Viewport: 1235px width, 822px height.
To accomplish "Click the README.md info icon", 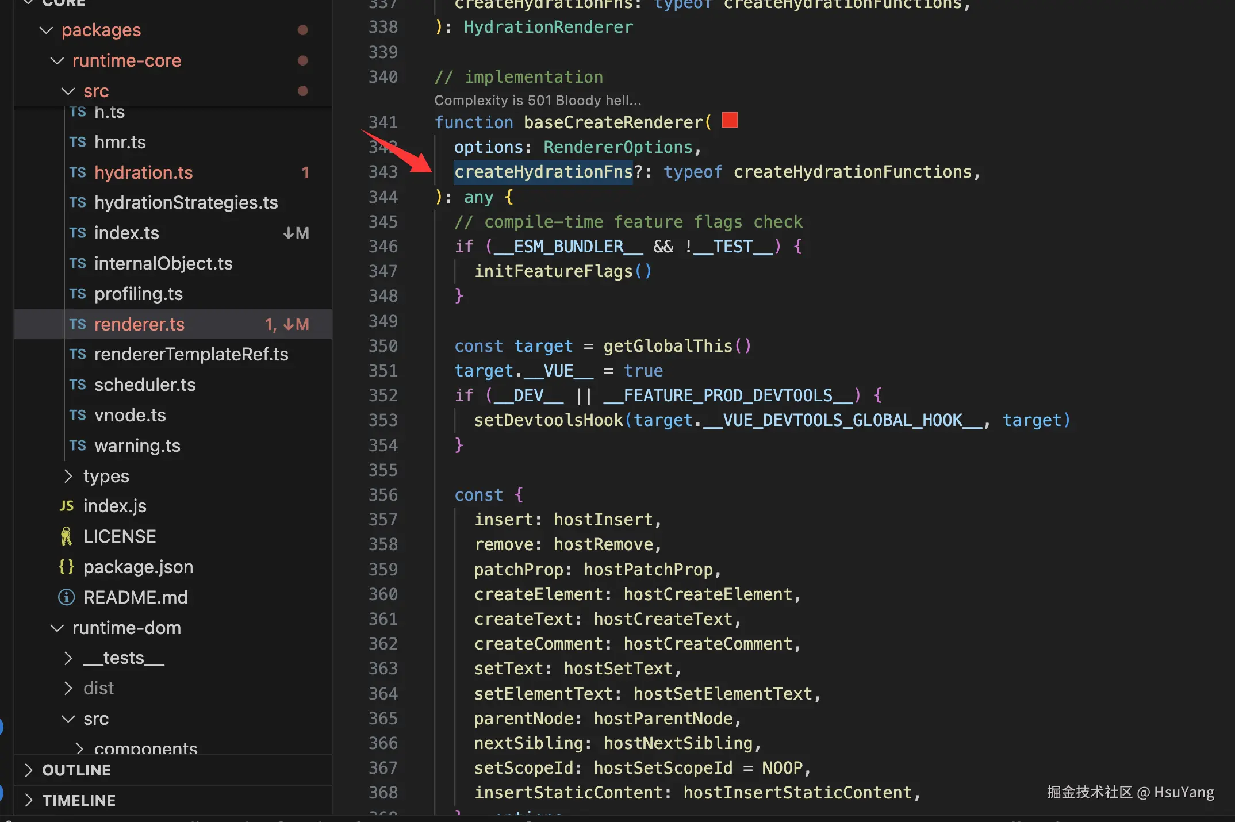I will click(67, 597).
